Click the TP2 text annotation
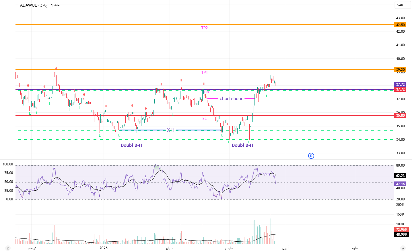Image resolution: width=412 pixels, height=252 pixels. pos(204,28)
